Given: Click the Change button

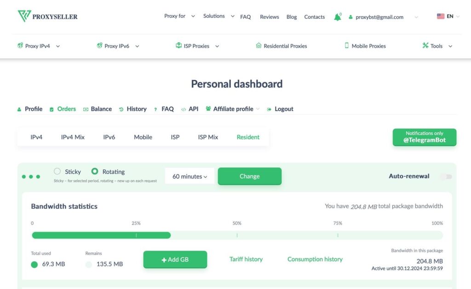Looking at the screenshot, I should pyautogui.click(x=249, y=176).
